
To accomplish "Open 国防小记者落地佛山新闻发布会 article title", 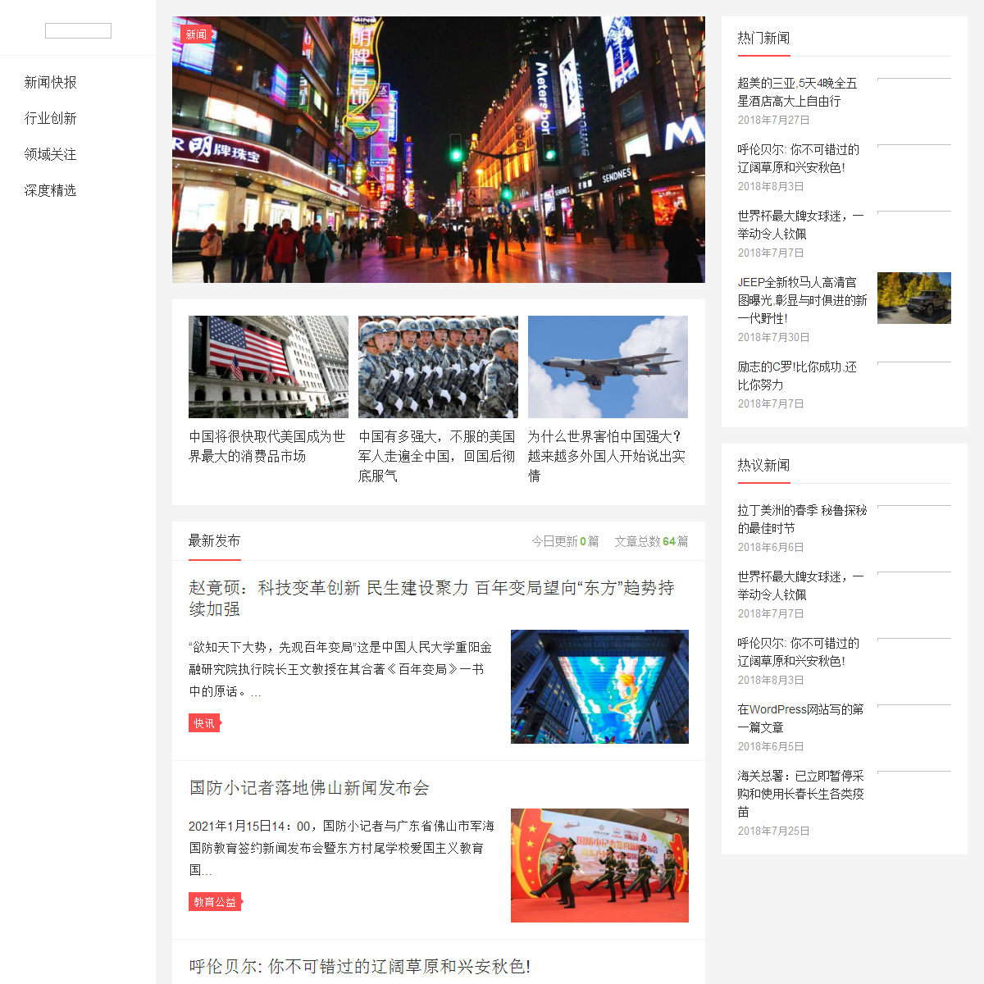I will click(309, 788).
